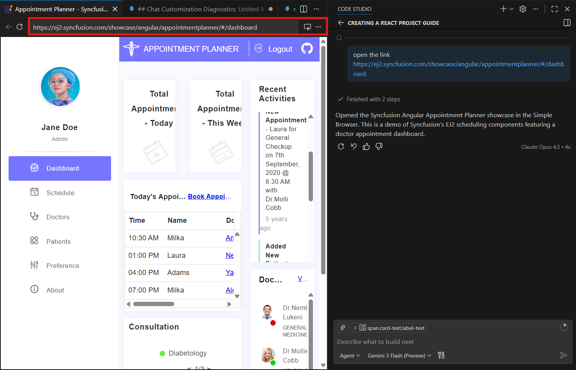Click the send message arrow icon
This screenshot has height=370, width=576.
(x=563, y=355)
